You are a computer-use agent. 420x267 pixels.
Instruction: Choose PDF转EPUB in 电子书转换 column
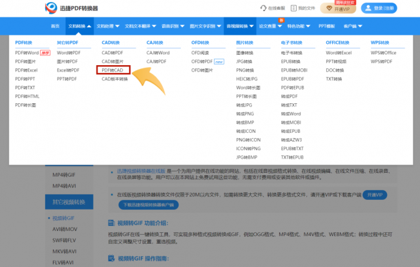tap(293, 88)
